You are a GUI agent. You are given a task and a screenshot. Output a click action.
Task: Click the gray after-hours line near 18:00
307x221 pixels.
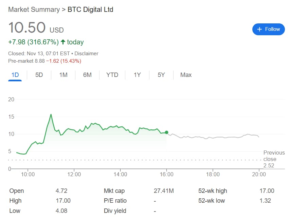213,138
